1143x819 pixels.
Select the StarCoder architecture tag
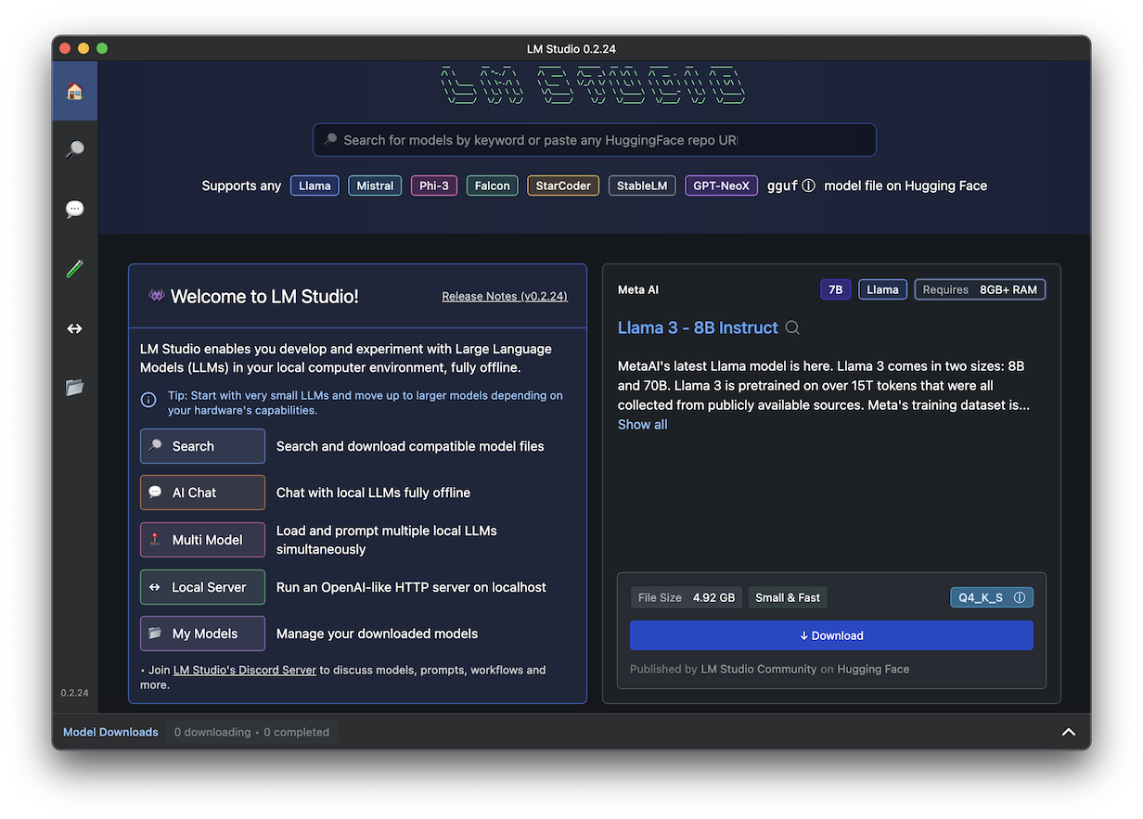563,186
